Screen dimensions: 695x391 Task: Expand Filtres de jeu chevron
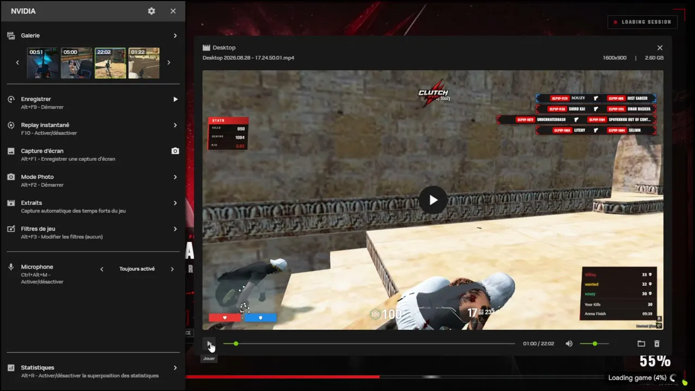tap(175, 229)
